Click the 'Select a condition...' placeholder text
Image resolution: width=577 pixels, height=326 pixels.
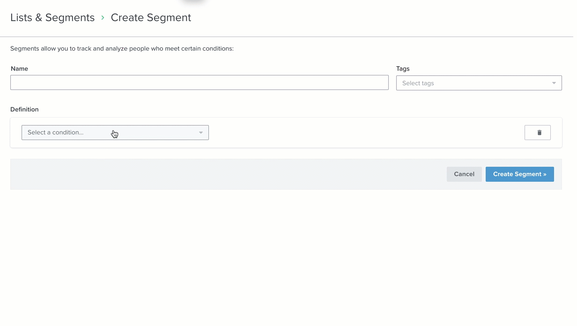(x=56, y=133)
